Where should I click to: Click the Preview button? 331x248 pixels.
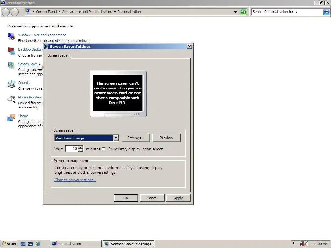coord(166,138)
